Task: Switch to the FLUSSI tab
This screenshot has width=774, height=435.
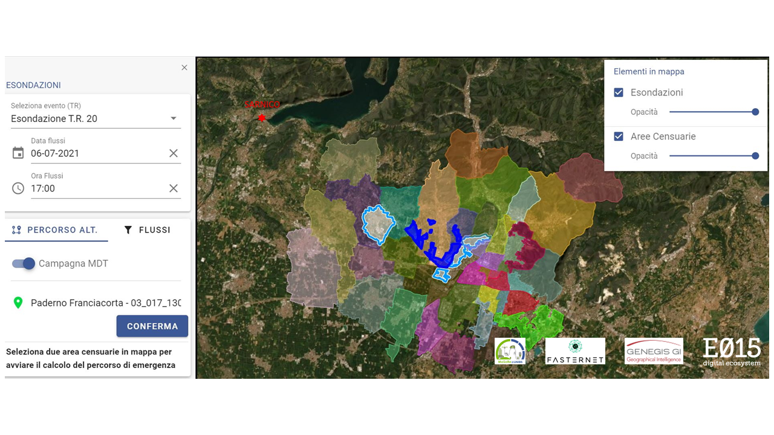Action: (x=147, y=230)
